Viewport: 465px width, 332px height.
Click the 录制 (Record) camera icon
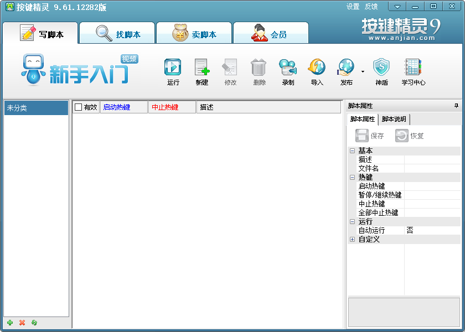(288, 68)
